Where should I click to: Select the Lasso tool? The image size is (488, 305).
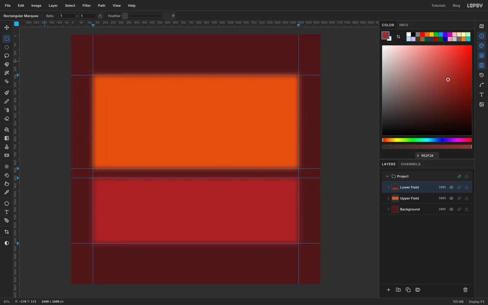click(x=7, y=56)
